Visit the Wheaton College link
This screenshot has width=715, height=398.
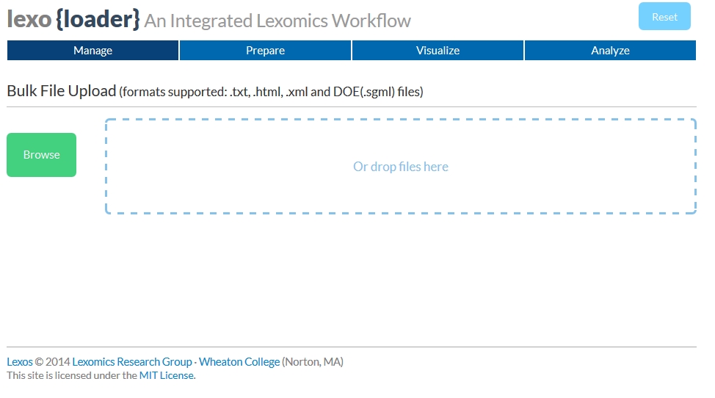pos(239,362)
